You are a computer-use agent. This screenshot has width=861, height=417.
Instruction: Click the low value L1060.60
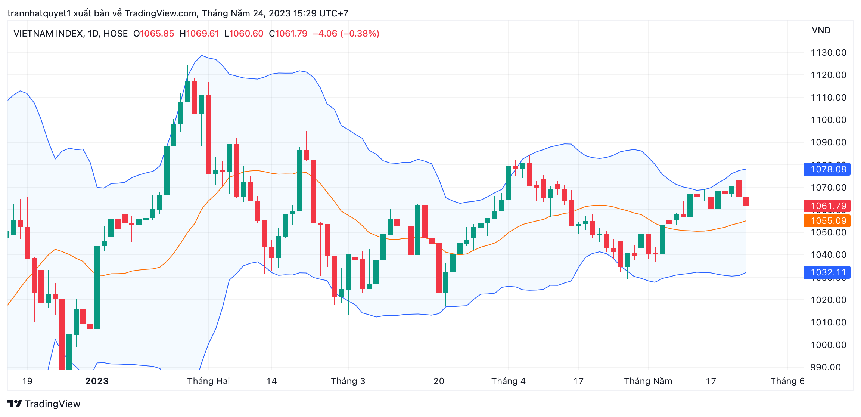pos(244,34)
